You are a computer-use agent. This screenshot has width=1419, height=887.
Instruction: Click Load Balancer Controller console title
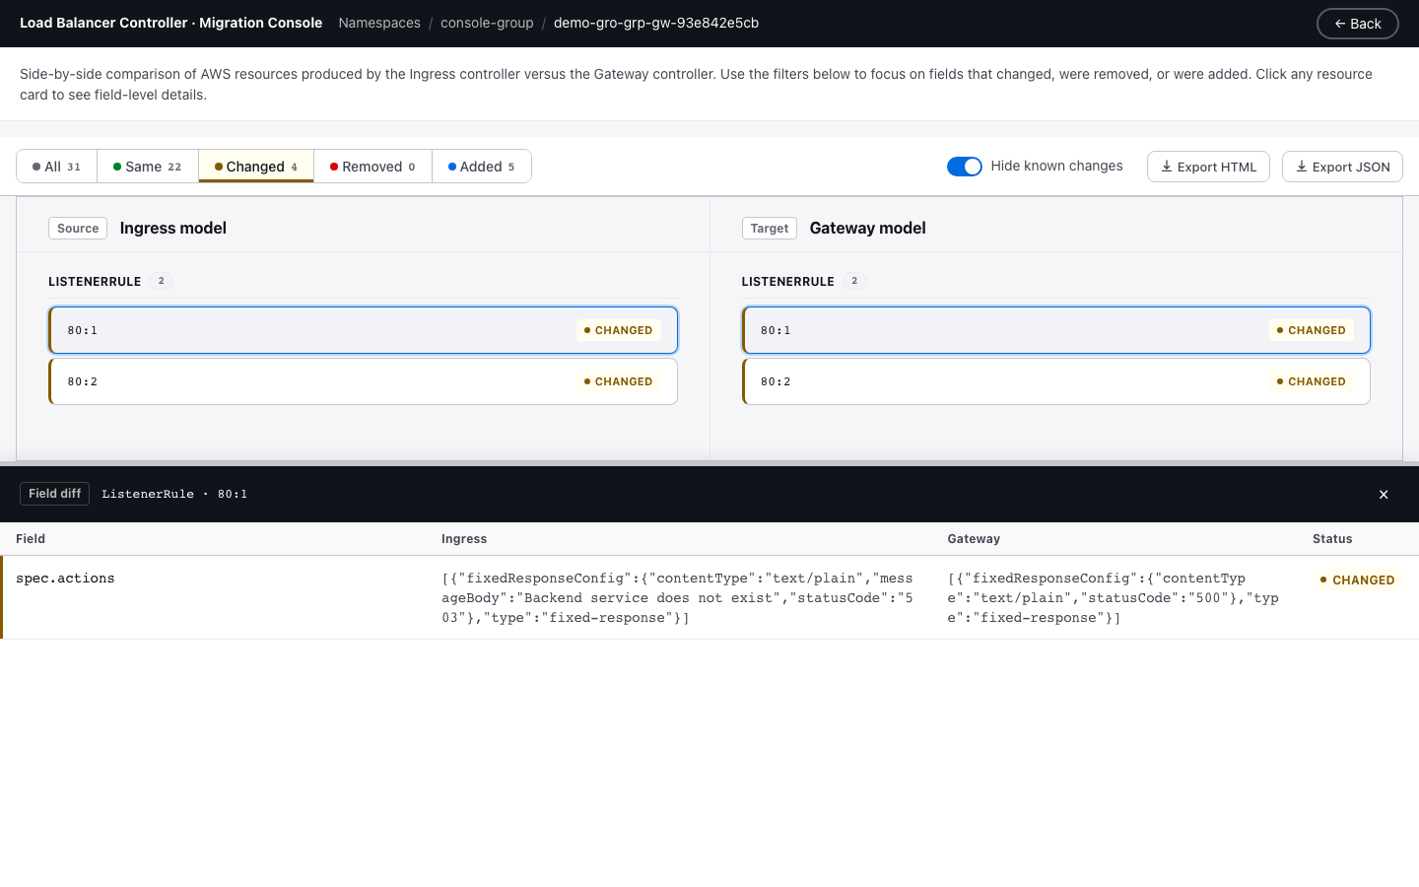pos(170,23)
